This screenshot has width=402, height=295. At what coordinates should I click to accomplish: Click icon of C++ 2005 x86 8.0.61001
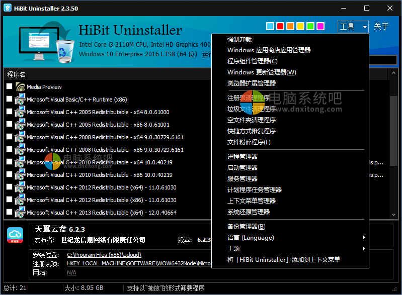coord(20,125)
